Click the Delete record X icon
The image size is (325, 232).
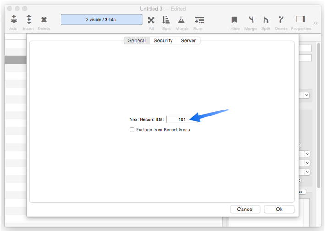coord(44,20)
